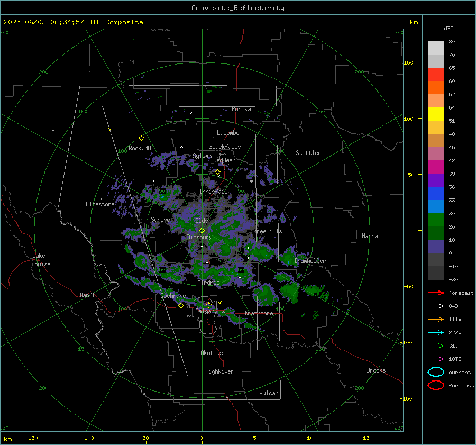Screen dimensions: 476x445
Task: Click the Airdrie town label
Action: click(208, 283)
